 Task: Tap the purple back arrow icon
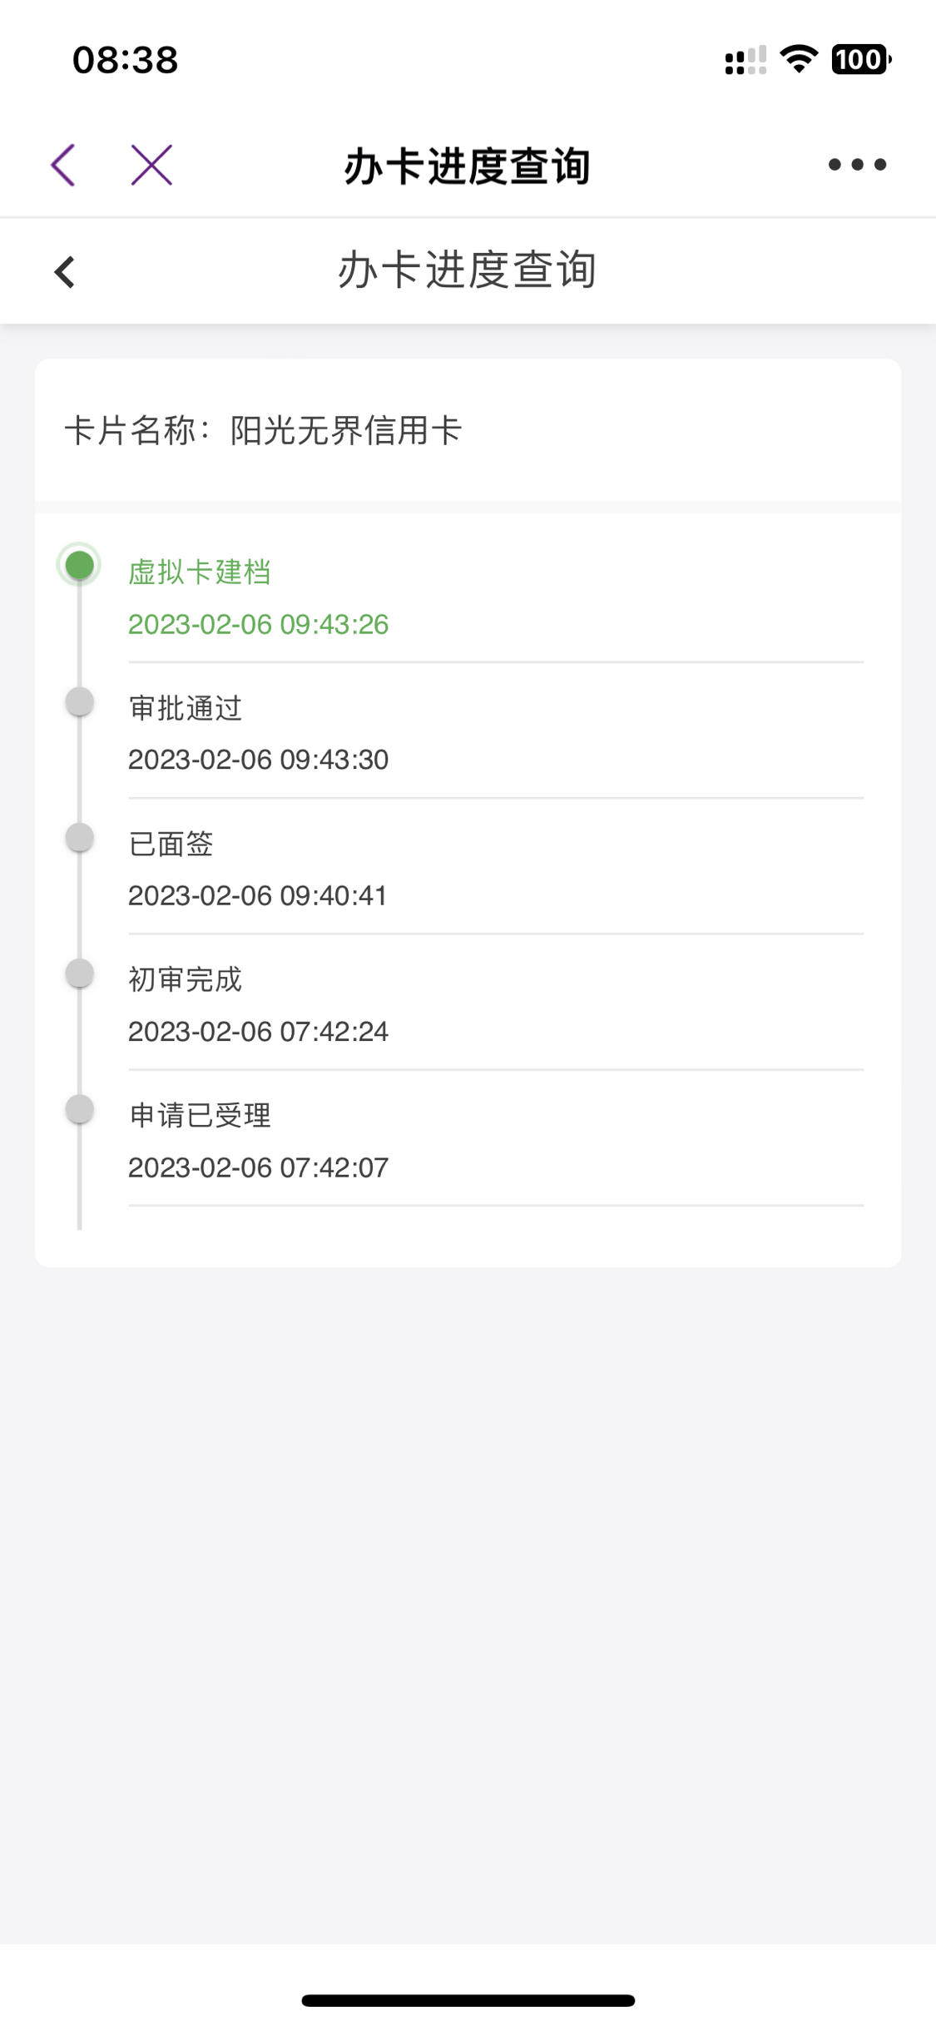click(63, 165)
